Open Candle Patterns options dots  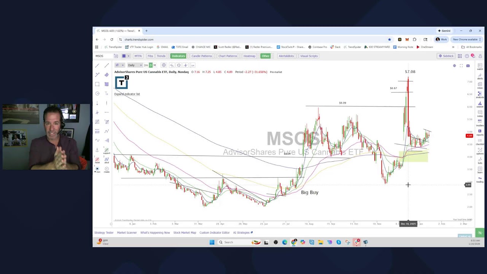[214, 56]
